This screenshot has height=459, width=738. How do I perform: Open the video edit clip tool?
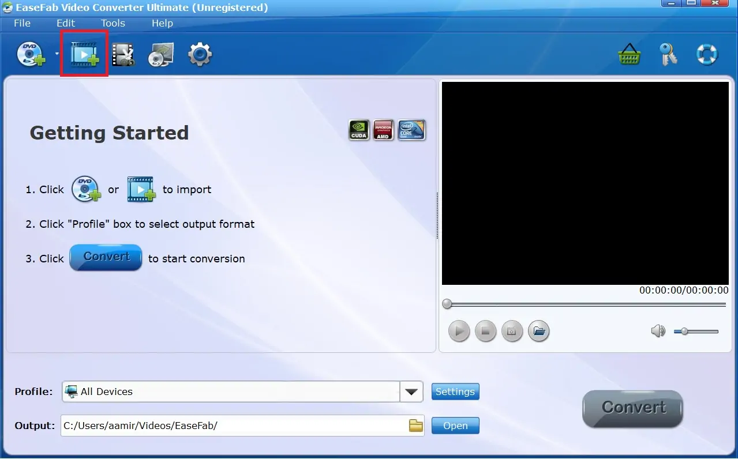tap(123, 55)
